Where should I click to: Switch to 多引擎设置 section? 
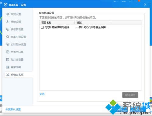[17, 29]
